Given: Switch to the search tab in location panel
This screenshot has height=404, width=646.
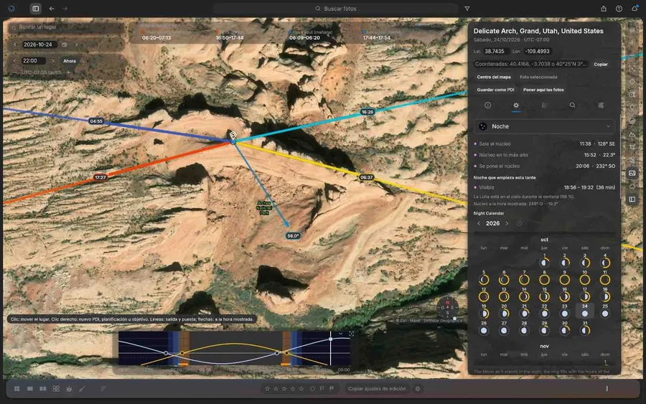Looking at the screenshot, I should tap(572, 105).
